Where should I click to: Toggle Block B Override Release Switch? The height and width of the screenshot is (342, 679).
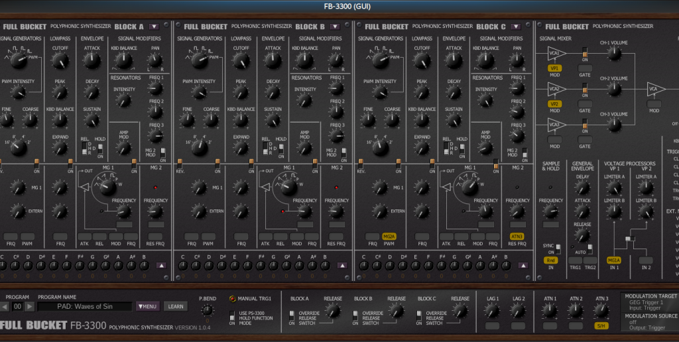[355, 315]
